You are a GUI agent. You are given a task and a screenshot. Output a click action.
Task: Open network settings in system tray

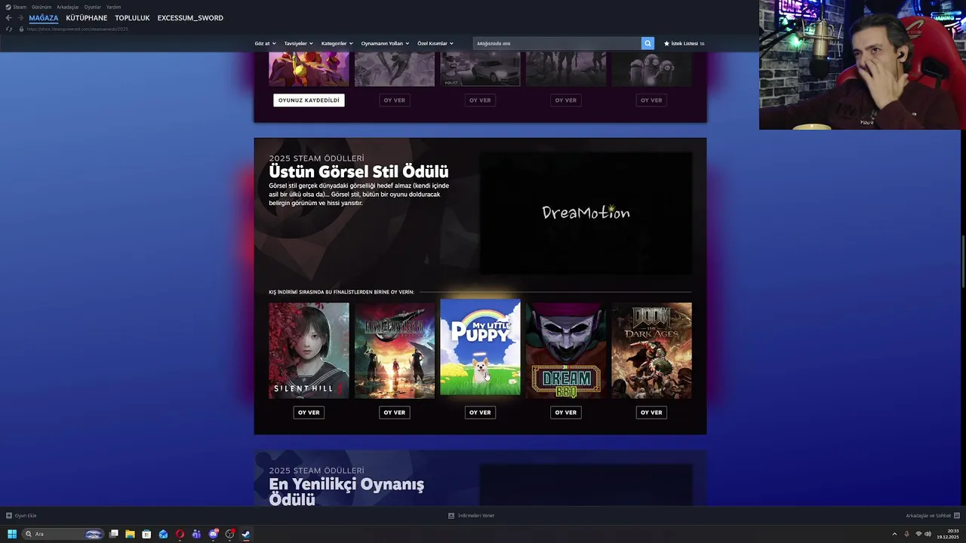[918, 534]
